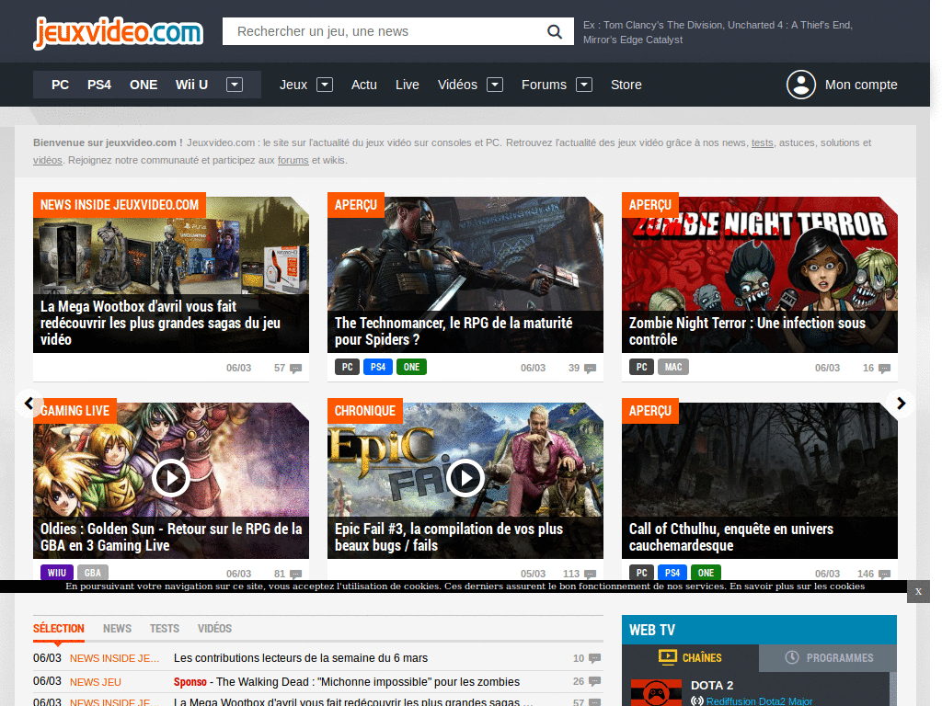Select the SÉLECTION tab
The width and height of the screenshot is (942, 706).
coord(58,629)
